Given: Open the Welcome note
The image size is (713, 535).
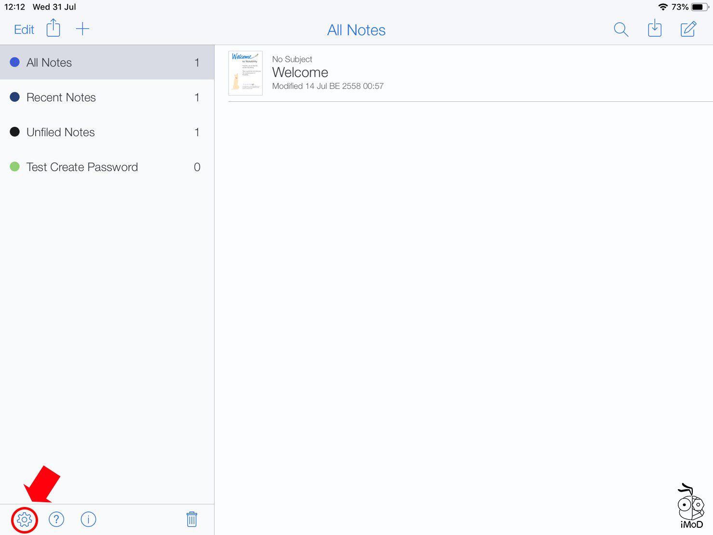Looking at the screenshot, I should point(328,72).
